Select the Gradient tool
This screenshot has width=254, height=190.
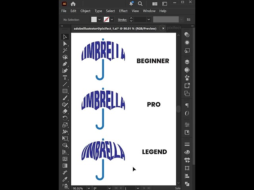coord(65,165)
